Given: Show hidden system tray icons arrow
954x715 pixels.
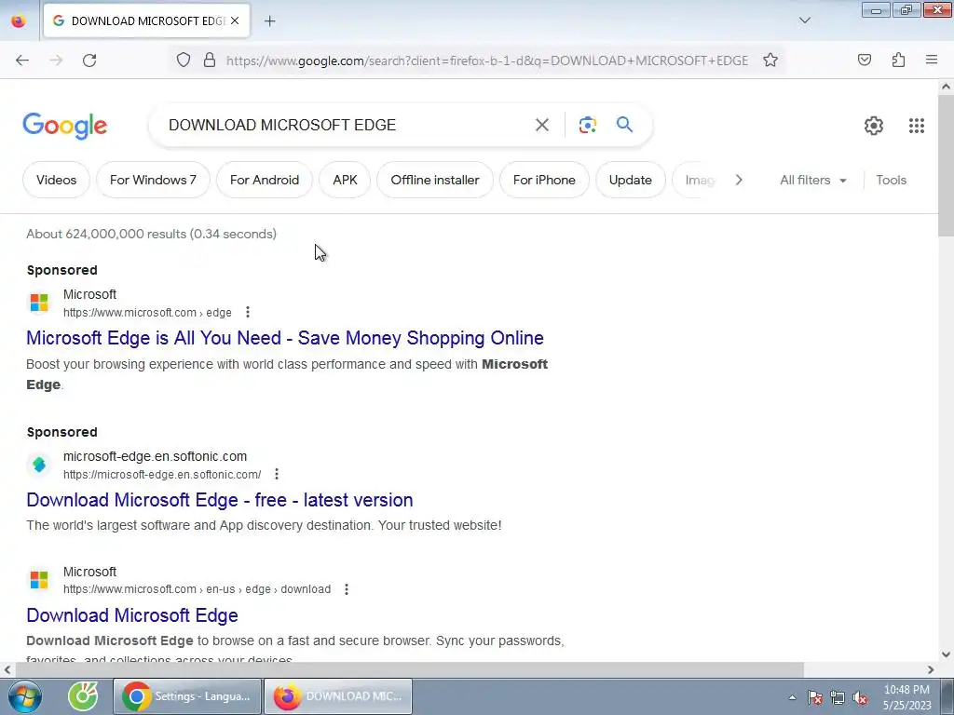Looking at the screenshot, I should [792, 697].
